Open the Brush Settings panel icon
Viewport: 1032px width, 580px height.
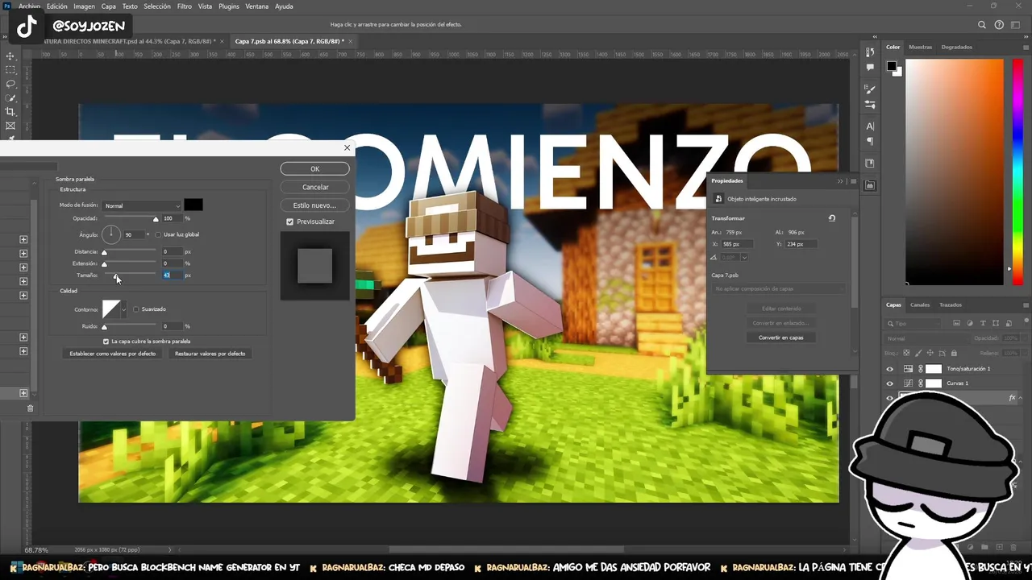pos(870,104)
